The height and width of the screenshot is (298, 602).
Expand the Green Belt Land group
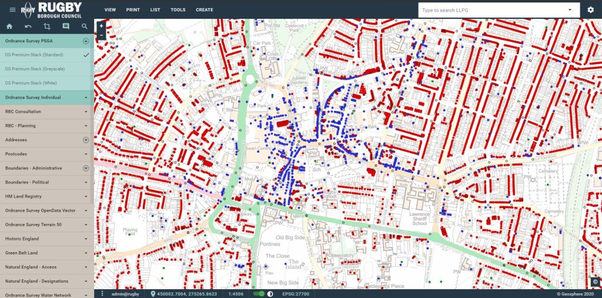point(86,253)
